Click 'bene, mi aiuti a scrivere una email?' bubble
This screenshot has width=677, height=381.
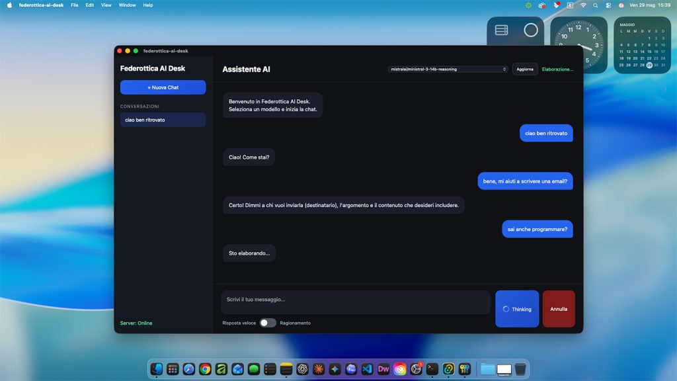point(525,181)
